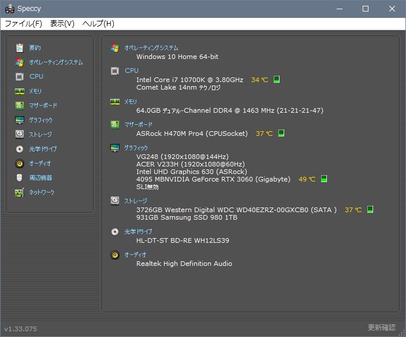The image size is (406, 337).
Task: Click the CPU temperature 34 ℃ value
Action: coord(260,80)
